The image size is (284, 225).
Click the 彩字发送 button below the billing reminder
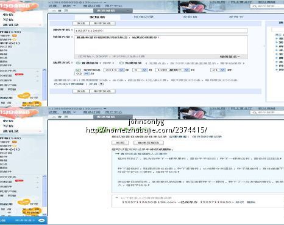102,91
